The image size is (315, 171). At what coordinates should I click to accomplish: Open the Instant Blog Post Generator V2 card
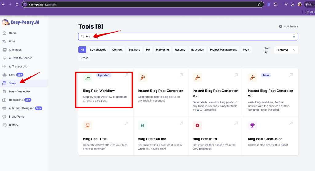pyautogui.click(x=215, y=92)
